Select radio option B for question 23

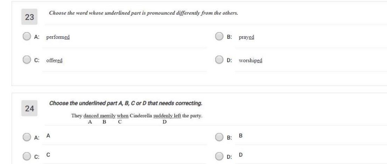click(x=219, y=37)
